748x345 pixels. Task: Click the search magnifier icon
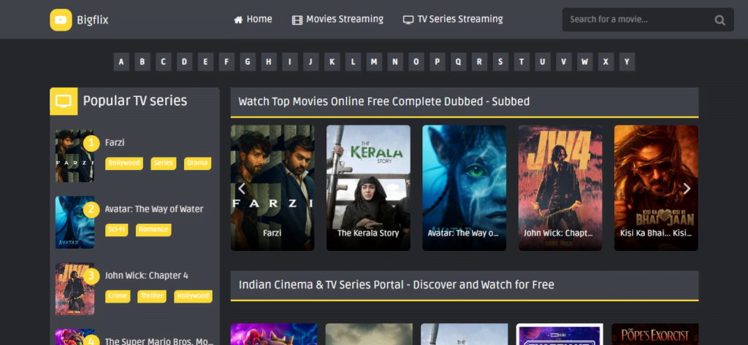(x=720, y=20)
